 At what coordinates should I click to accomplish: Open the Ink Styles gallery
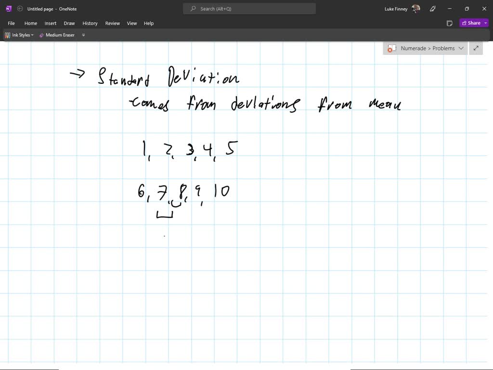[x=19, y=35]
